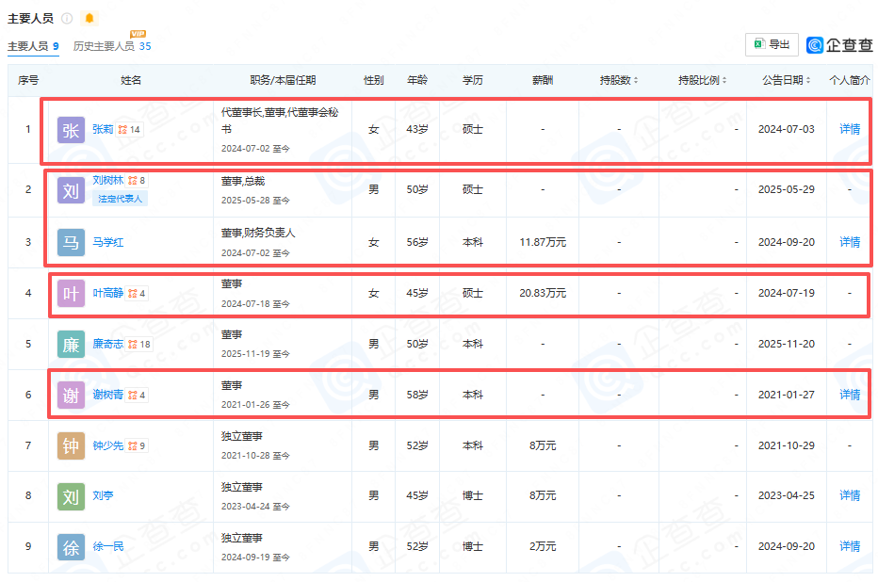Click the 导出 Excel export button
This screenshot has height=582, width=878.
click(x=772, y=44)
